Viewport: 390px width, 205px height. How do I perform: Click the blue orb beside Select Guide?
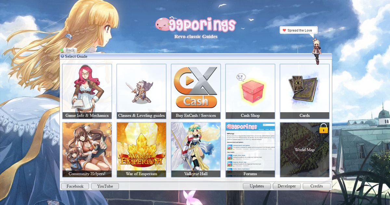62,56
